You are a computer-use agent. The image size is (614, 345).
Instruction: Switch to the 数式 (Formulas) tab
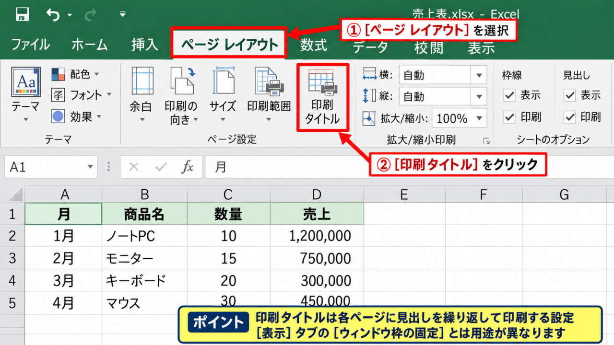314,45
